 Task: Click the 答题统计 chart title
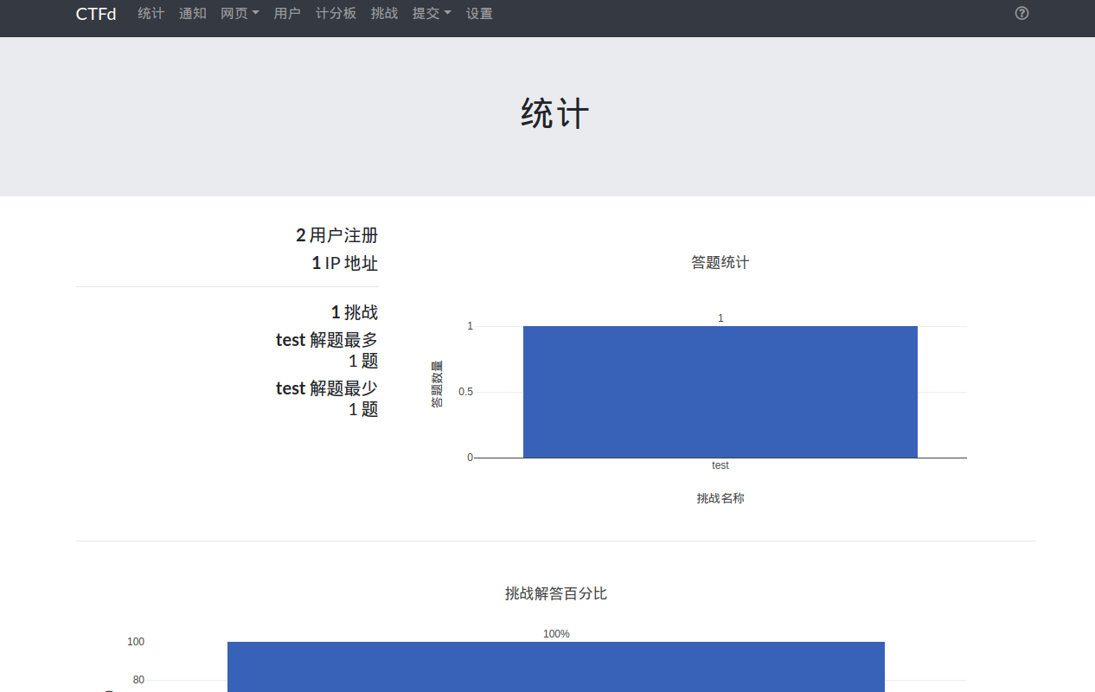click(x=720, y=262)
